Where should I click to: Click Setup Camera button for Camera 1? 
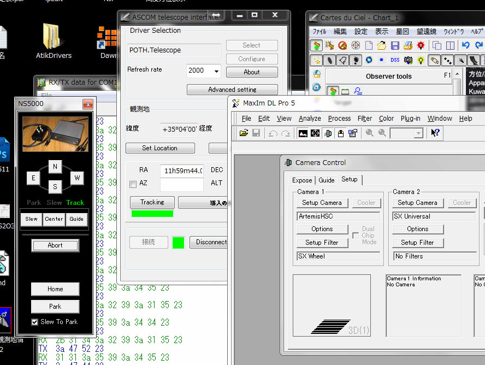(322, 203)
